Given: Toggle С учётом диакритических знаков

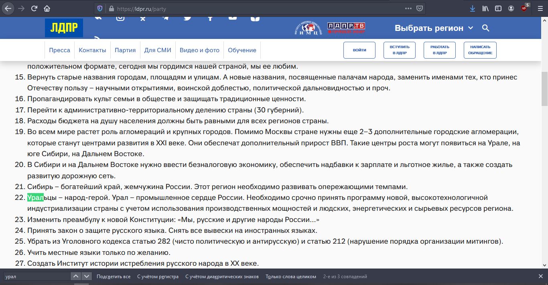Looking at the screenshot, I should click(222, 277).
